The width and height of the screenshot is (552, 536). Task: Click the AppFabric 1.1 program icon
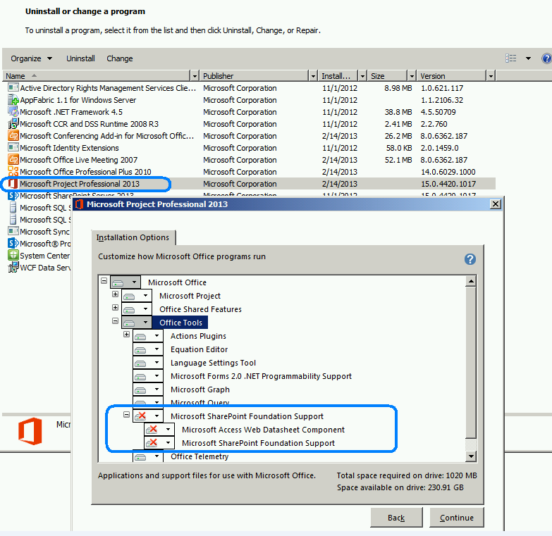coord(13,99)
